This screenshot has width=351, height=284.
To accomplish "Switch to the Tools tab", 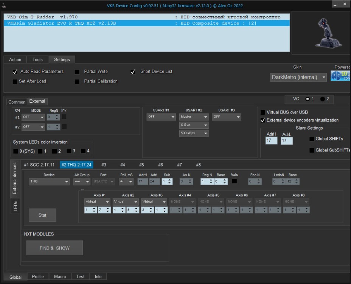I will [37, 59].
